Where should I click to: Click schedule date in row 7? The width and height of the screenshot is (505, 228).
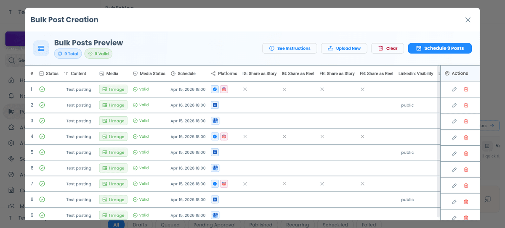point(188,184)
